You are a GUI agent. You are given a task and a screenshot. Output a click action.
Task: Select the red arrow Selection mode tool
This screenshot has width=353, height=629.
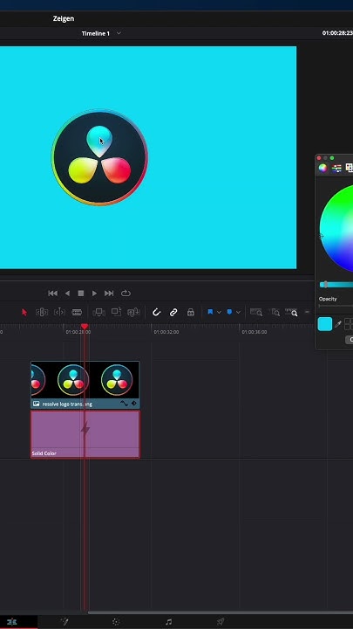(x=24, y=312)
